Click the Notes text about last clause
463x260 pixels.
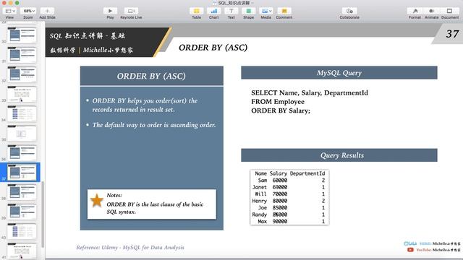pyautogui.click(x=155, y=208)
